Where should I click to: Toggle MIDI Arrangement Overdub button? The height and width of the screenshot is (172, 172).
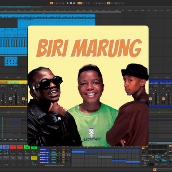click(x=78, y=3)
